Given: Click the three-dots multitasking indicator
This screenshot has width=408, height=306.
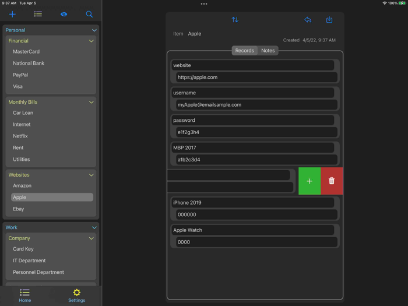Looking at the screenshot, I should [x=204, y=4].
